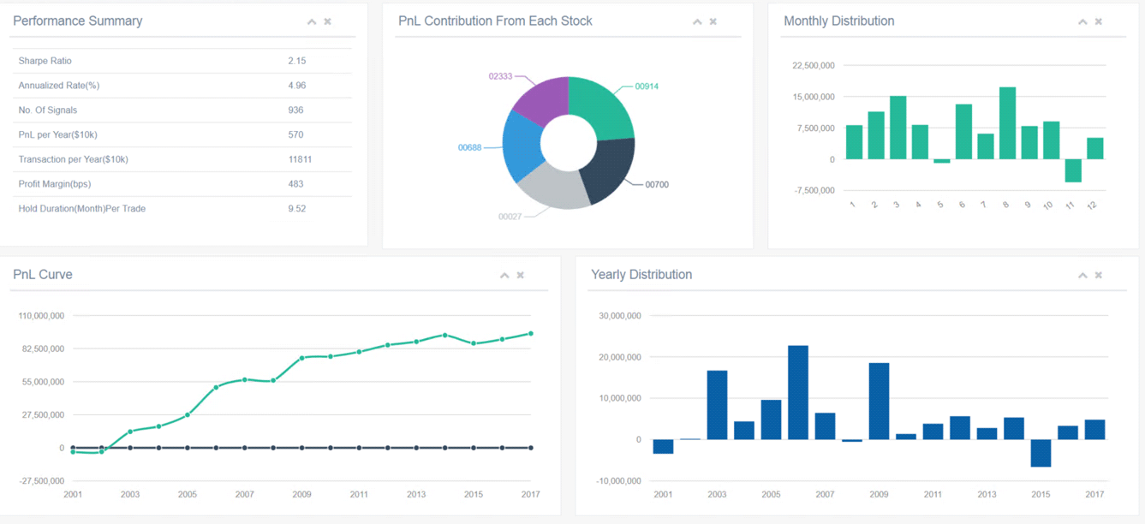The height and width of the screenshot is (524, 1145).
Task: Close the Monthly Distribution panel
Action: [x=1099, y=21]
